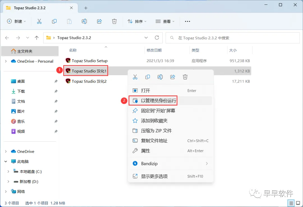Image resolution: width=303 pixels, height=207 pixels.
Task: Select the Topaz Studio 汉化1 file name
Action: [x=89, y=71]
